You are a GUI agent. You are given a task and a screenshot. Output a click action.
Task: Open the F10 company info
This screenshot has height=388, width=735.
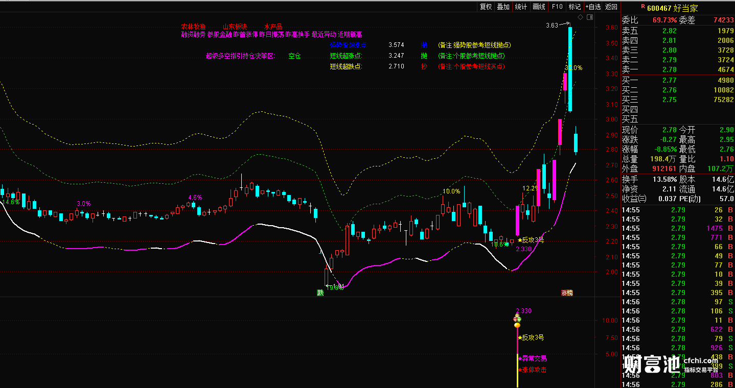[x=557, y=7]
